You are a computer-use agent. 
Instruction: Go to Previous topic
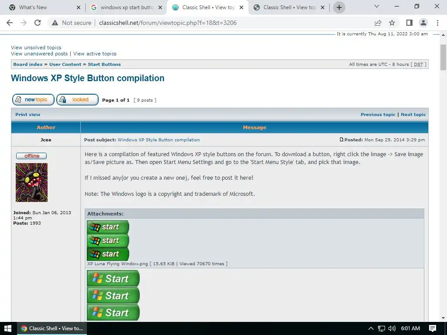tap(378, 115)
